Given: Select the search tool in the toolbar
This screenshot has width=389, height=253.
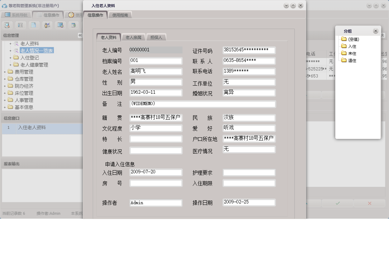Looking at the screenshot, I should (x=7, y=25).
